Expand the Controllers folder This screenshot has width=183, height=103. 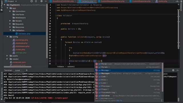pos(10,11)
